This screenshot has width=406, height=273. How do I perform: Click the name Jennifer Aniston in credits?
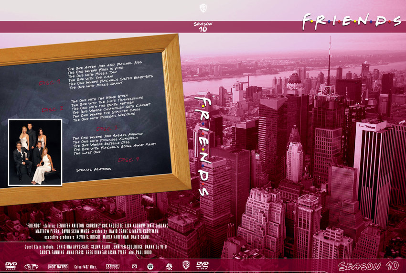[70, 226]
